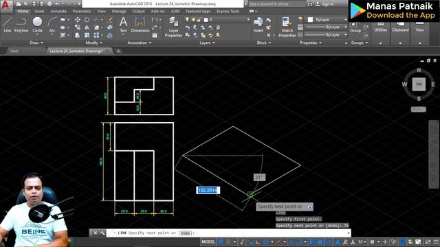This screenshot has width=440, height=247.
Task: Toggle Clean Screen in status bar
Action: click(428, 242)
